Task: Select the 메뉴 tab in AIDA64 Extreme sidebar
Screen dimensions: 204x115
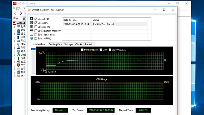Action: [x=16, y=18]
